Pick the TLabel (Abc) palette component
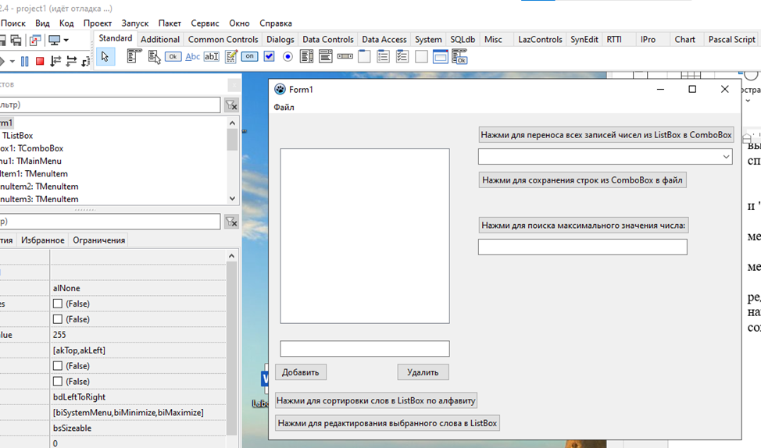 (x=191, y=57)
